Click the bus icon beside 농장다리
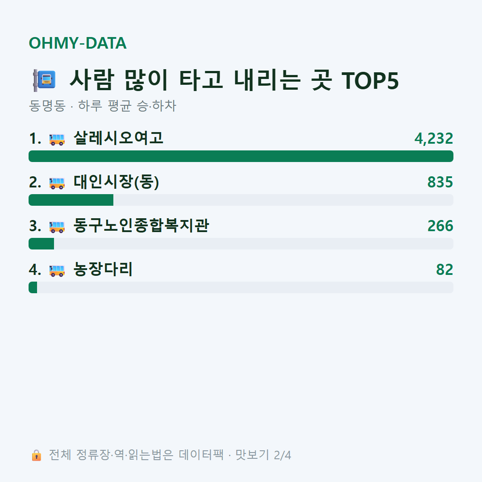Image resolution: width=482 pixels, height=482 pixels. coord(57,270)
